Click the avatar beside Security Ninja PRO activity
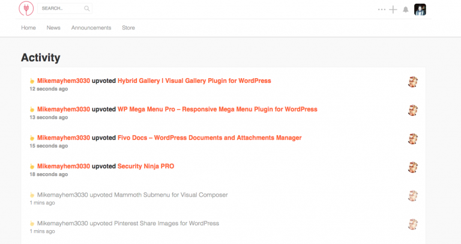Screen dimensions: 461x244 coord(413,167)
